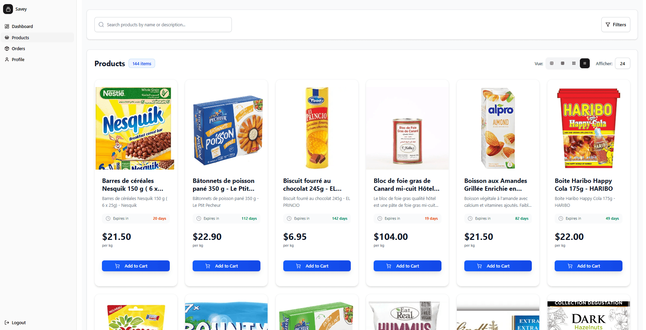
Task: Select the third rounded-squares view icon
Action: pyautogui.click(x=574, y=63)
